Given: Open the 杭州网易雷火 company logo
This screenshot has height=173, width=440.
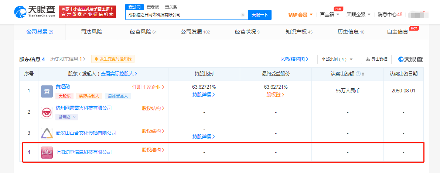Looking at the screenshot, I should pos(47,113).
